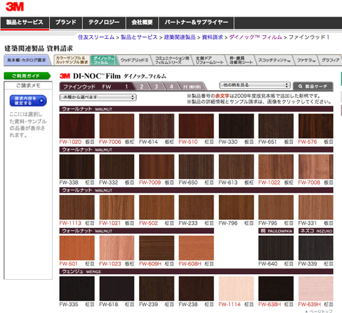Select 見本帳・カタログ請求 tab
Screen dimensions: 342x313
pyautogui.click(x=26, y=60)
